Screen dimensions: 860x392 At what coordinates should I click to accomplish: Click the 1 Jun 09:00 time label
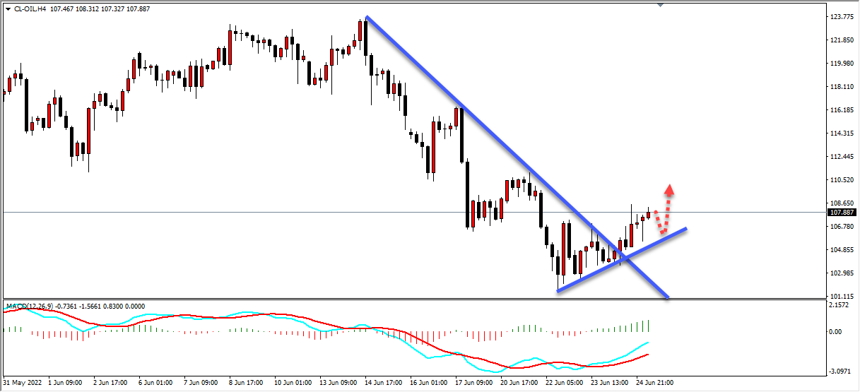(65, 383)
